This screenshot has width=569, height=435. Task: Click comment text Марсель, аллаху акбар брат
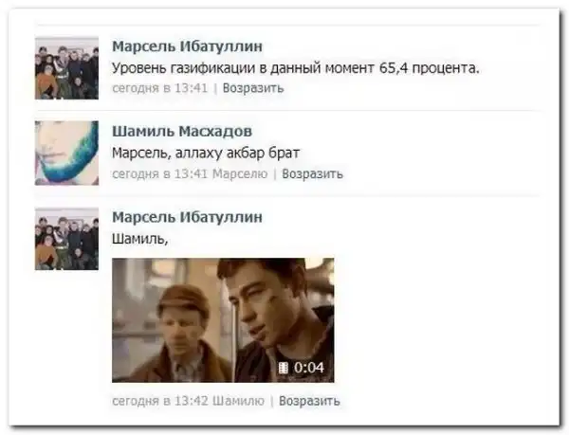(x=206, y=154)
